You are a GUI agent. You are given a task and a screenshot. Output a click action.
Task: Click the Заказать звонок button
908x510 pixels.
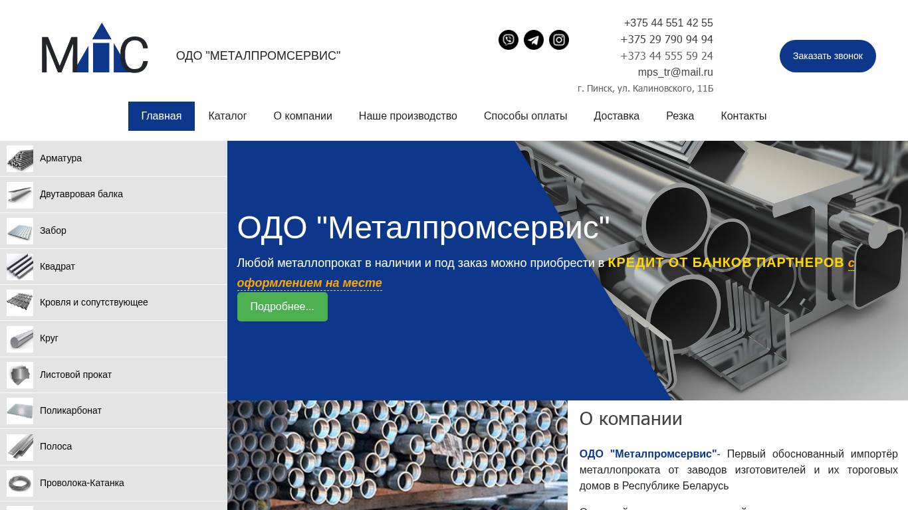(x=828, y=56)
